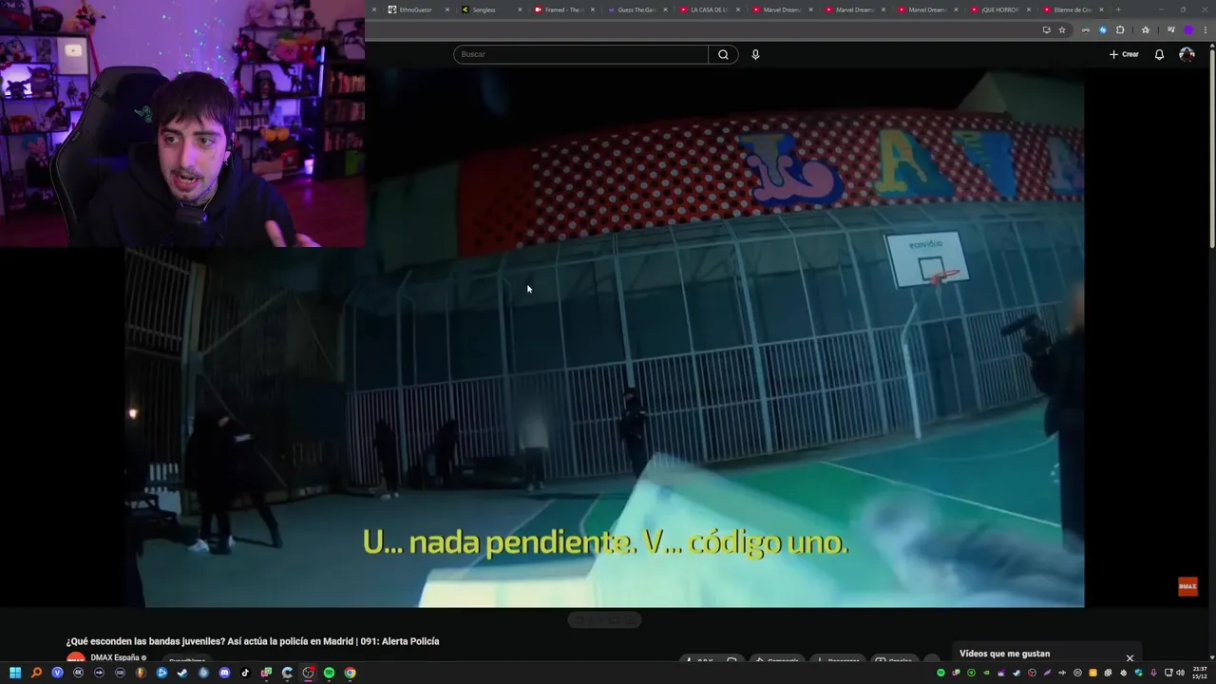Open Google Chrome from the taskbar
This screenshot has width=1216, height=684.
(x=350, y=673)
